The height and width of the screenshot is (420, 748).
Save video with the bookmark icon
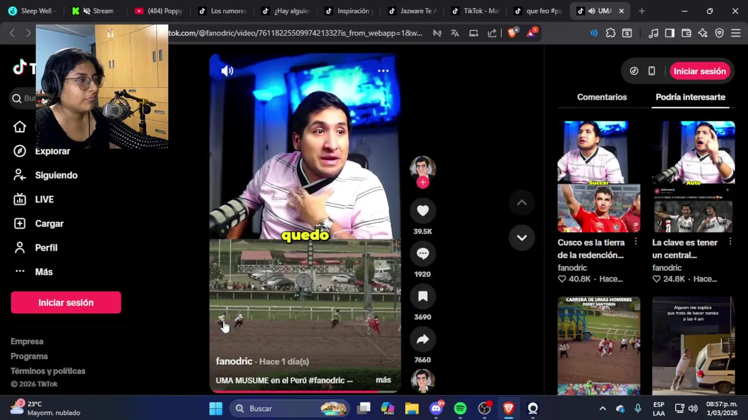coord(423,296)
